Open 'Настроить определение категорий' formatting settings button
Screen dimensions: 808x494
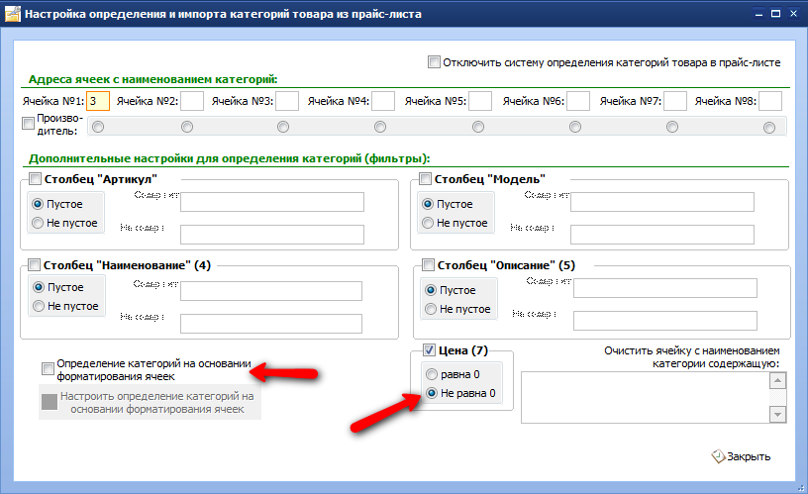tap(150, 402)
